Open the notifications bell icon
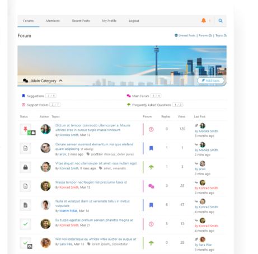258x254 pixels. tap(204, 21)
